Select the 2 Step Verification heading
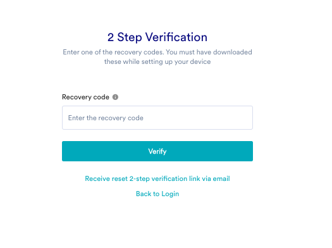 click(157, 37)
